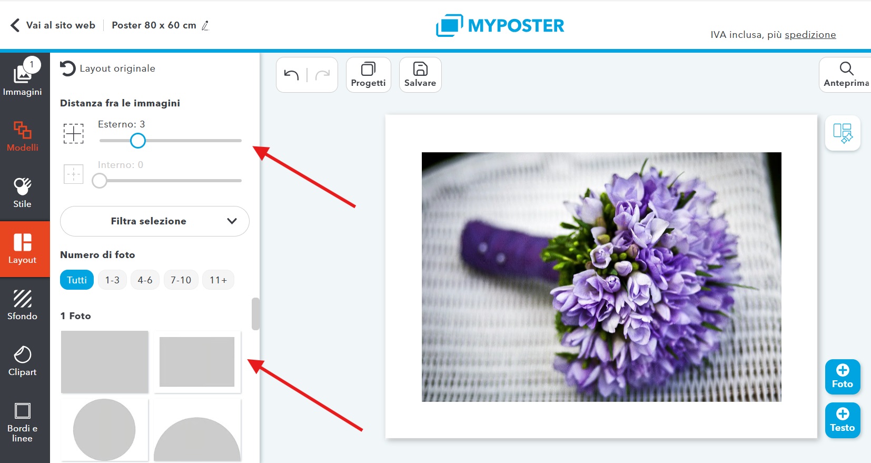Open the Progetti projects button
This screenshot has width=871, height=463.
(x=368, y=75)
